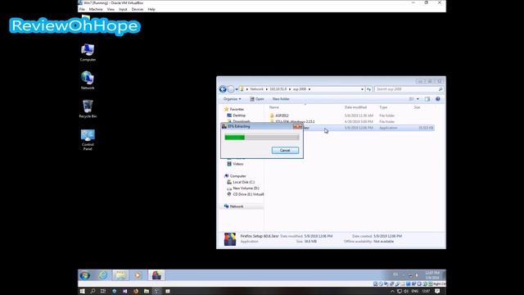The image size is (524, 295).
Task: Select Local Disk (C:) drive
Action: click(241, 182)
